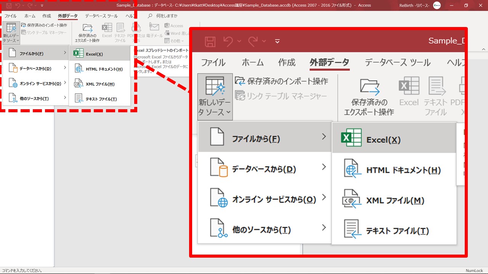Click the 電子メール export envelope icon

coord(154,27)
